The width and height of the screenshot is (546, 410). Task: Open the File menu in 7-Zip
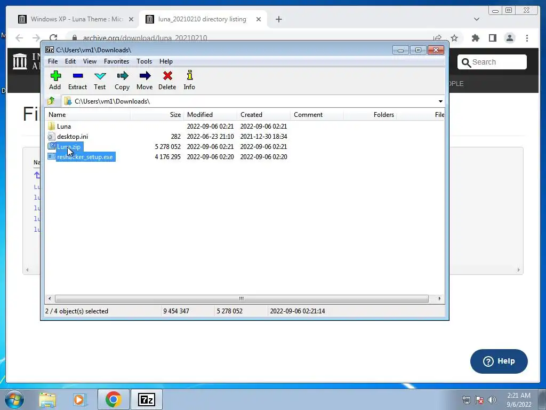(x=53, y=61)
